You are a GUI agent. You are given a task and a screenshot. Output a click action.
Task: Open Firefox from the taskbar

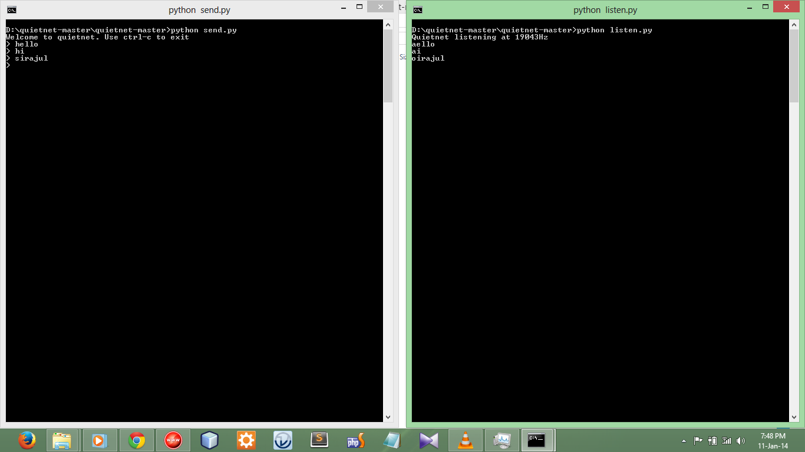click(27, 440)
